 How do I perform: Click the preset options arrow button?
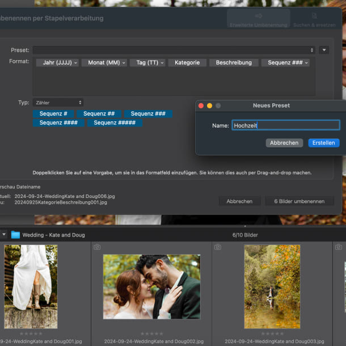pyautogui.click(x=324, y=50)
